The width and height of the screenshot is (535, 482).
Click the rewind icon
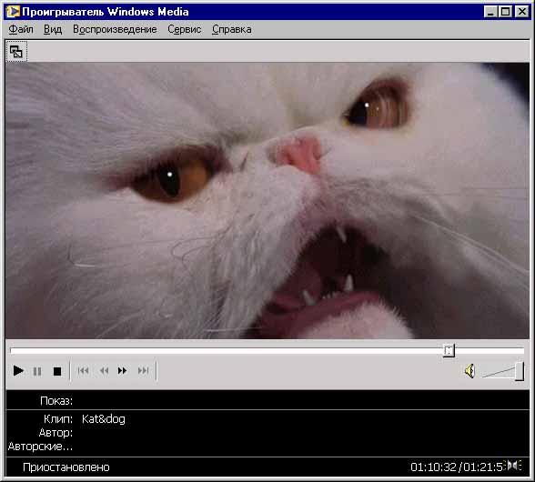(104, 370)
